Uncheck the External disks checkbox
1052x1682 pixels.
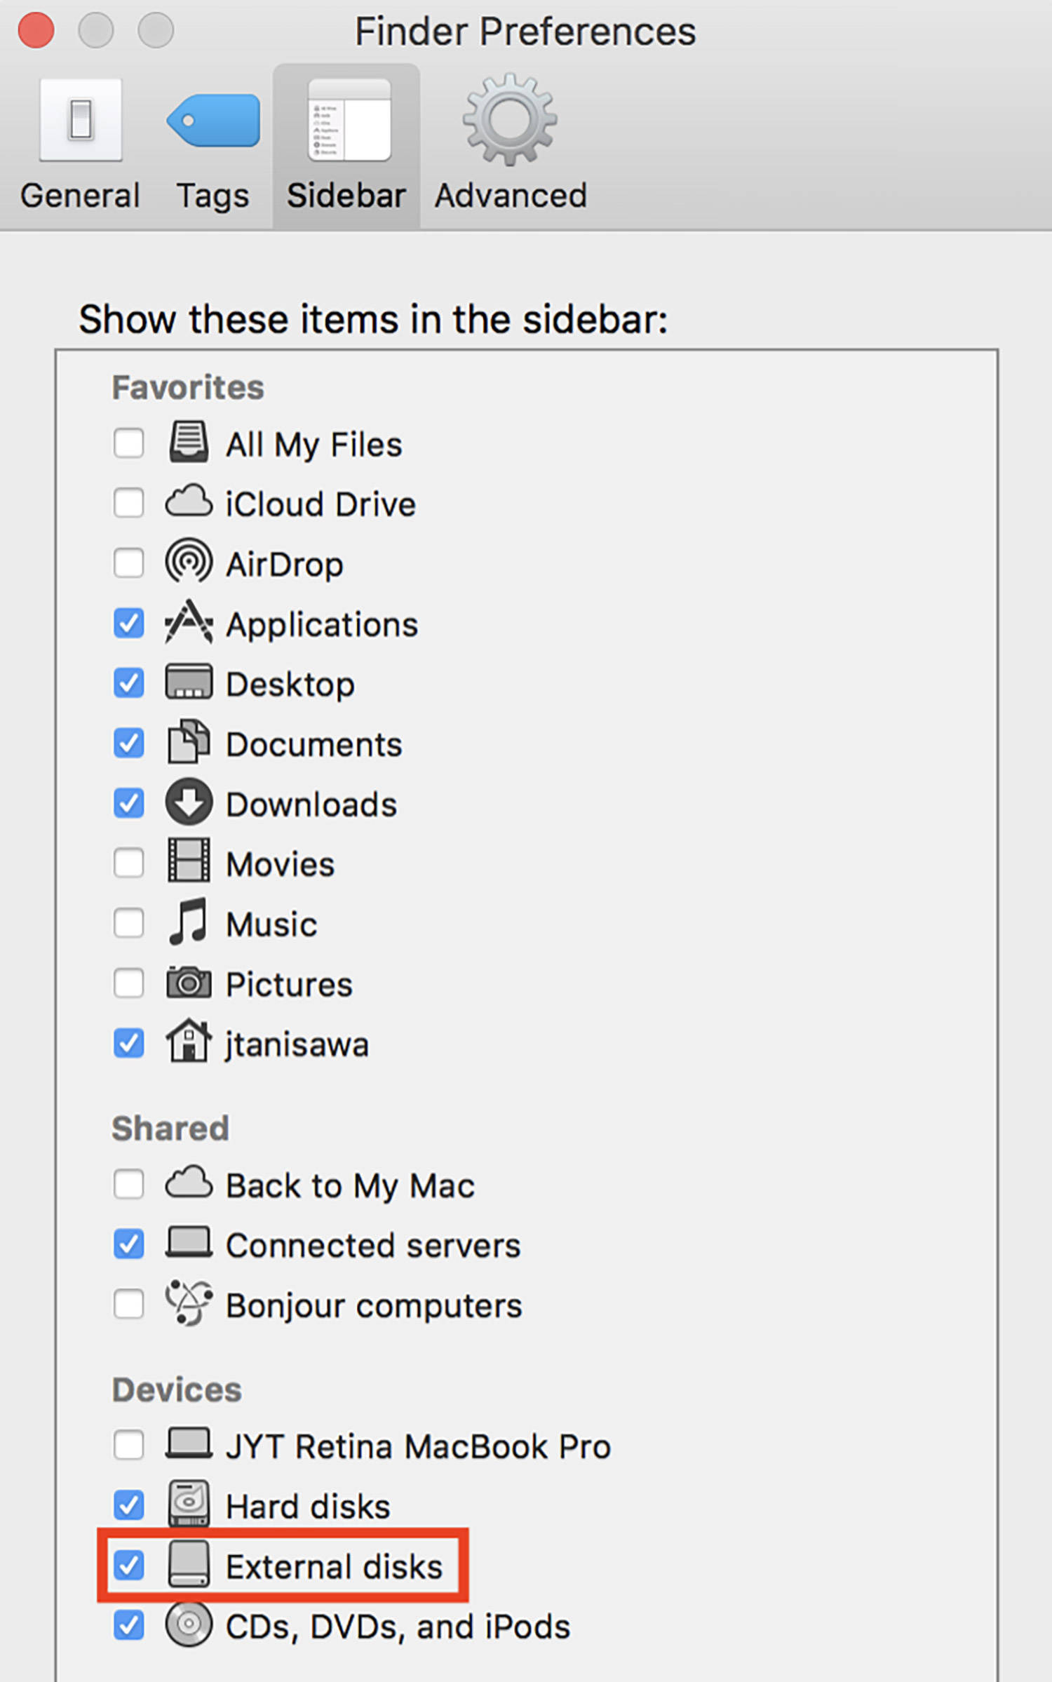click(x=129, y=1565)
